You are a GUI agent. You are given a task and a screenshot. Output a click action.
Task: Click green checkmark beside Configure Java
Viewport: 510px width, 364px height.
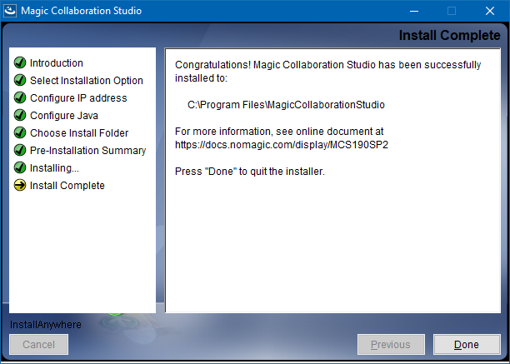(x=20, y=116)
